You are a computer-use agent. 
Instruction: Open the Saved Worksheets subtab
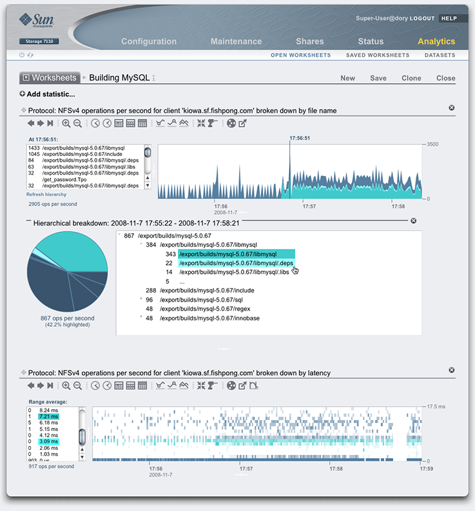pyautogui.click(x=378, y=55)
